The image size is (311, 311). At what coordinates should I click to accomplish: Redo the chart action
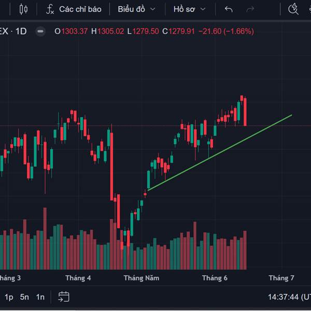coord(250,9)
